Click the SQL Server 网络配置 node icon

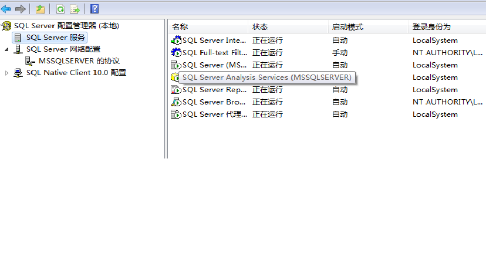point(18,49)
